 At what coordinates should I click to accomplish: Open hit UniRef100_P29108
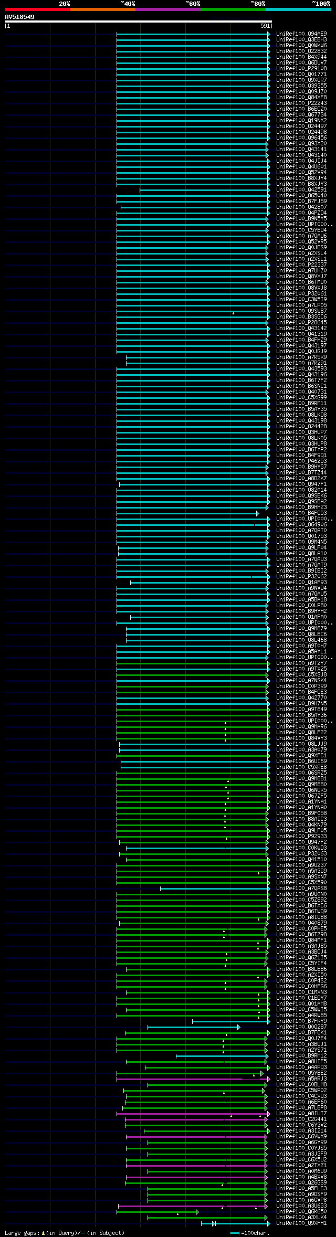click(x=301, y=68)
